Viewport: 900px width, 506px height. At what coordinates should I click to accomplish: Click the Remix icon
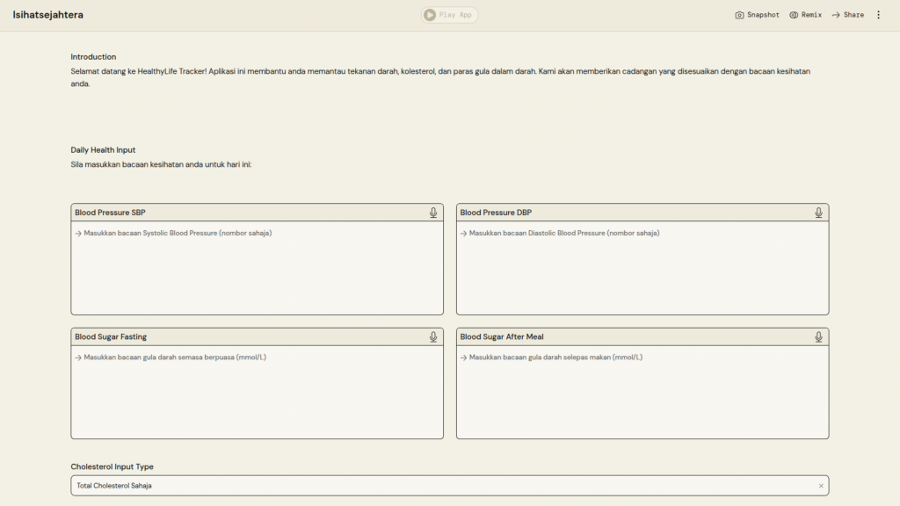pos(794,15)
